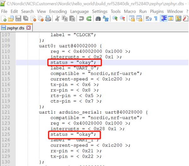This screenshot has height=166, width=189.
Task: Open the Document Map panel icon
Action: [178, 19]
